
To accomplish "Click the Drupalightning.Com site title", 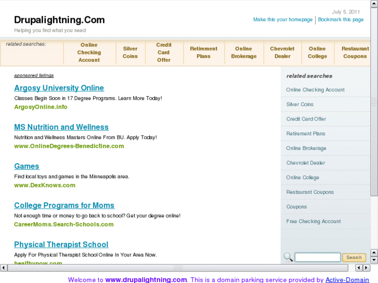I will pos(59,20).
